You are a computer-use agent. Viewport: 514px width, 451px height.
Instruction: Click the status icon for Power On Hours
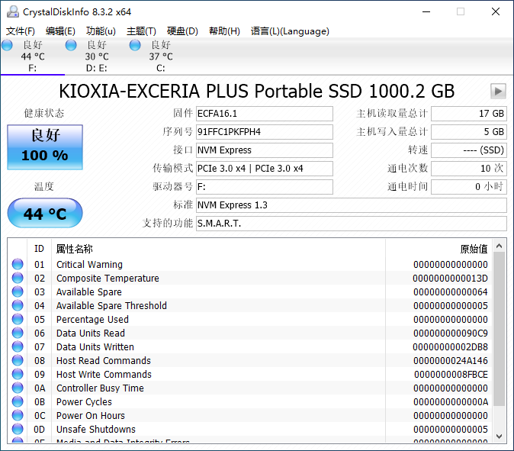(18, 416)
